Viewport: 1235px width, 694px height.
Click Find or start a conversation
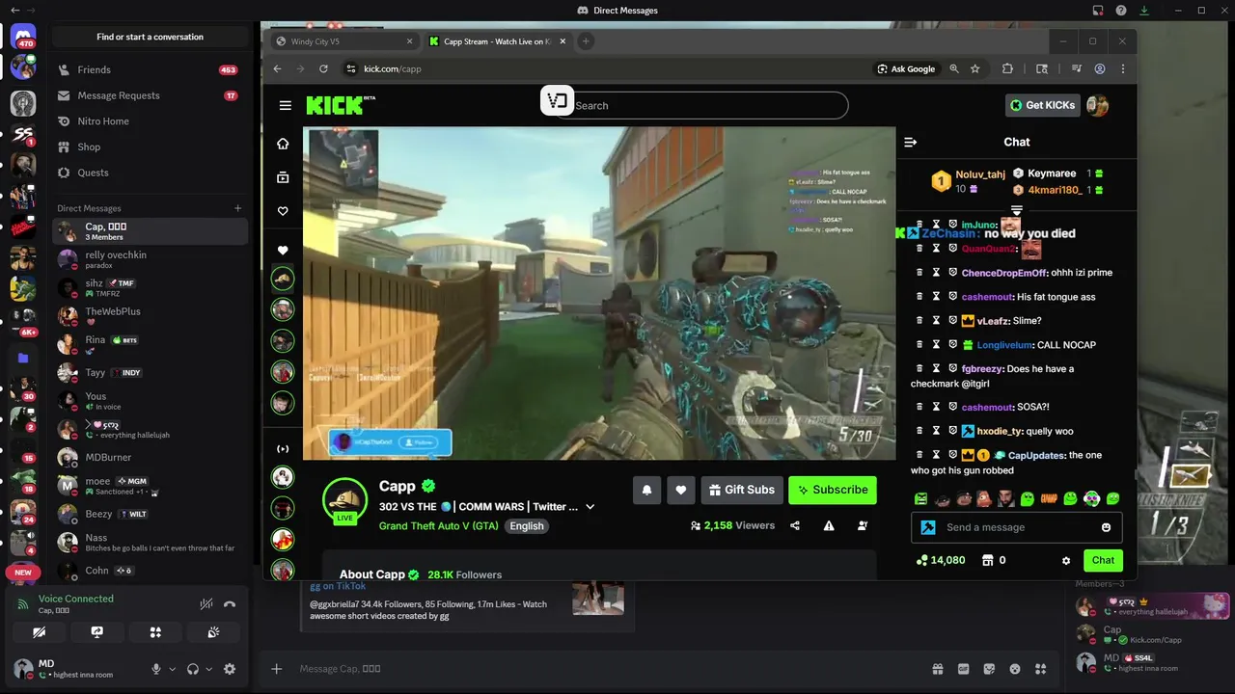(150, 37)
